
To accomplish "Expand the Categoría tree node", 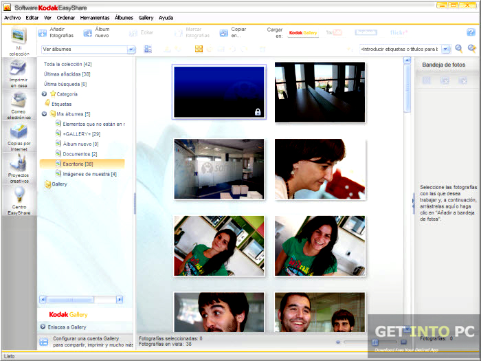I will pyautogui.click(x=44, y=94).
